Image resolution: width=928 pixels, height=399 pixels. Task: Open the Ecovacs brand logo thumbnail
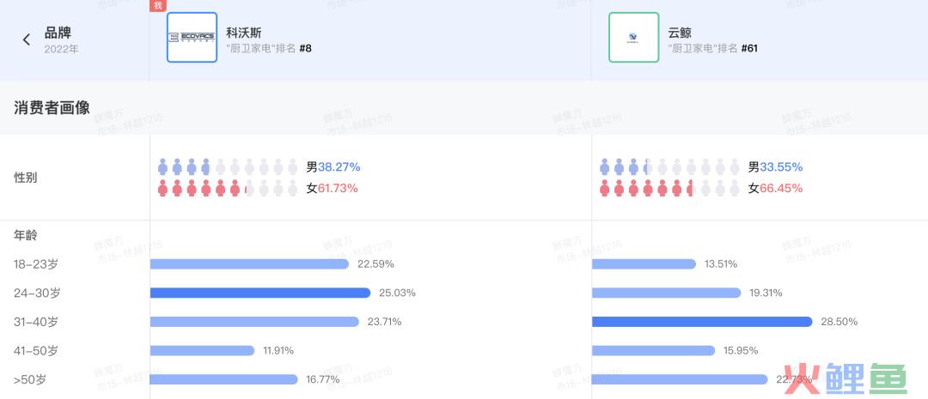[192, 37]
